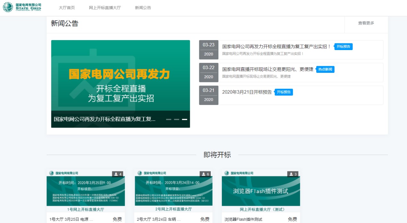407x223 pixels.
Task: Select the second carousel indicator dash
Action: [x=176, y=119]
